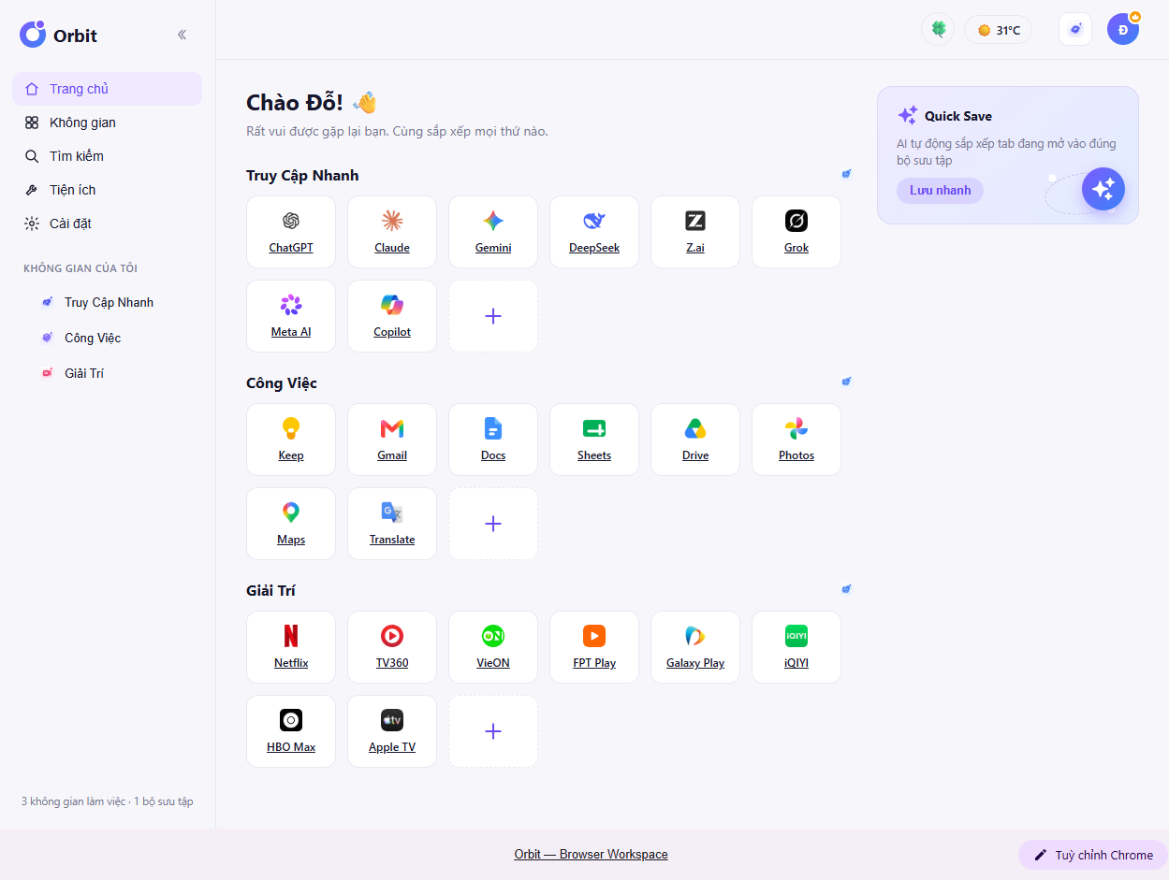Open the Claude shortcut tile
Viewport: 1169px width, 880px height.
coord(392,232)
